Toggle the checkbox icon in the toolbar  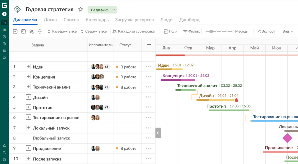tap(15, 31)
